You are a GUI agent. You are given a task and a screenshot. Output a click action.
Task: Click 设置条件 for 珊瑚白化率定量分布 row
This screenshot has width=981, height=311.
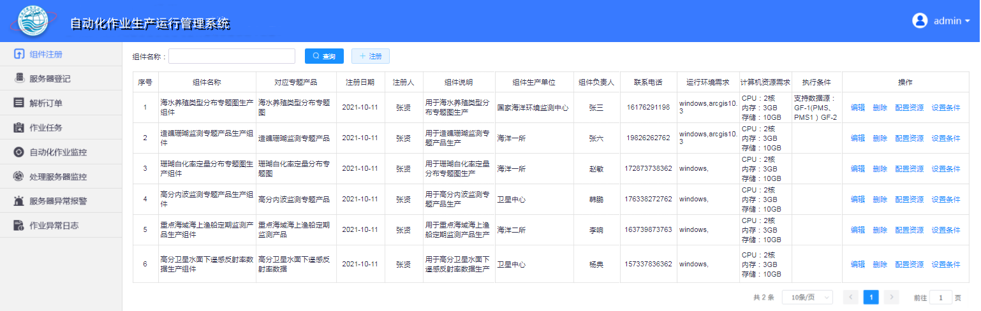pyautogui.click(x=946, y=169)
